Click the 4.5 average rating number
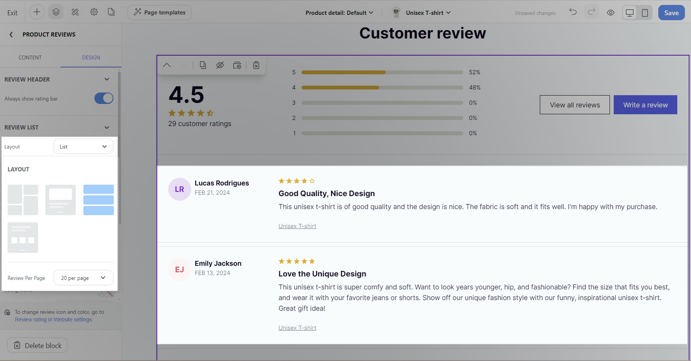This screenshot has height=361, width=691. click(x=186, y=95)
